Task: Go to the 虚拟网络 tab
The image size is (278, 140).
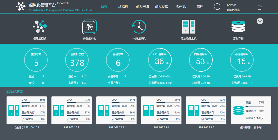Action: pos(142,7)
